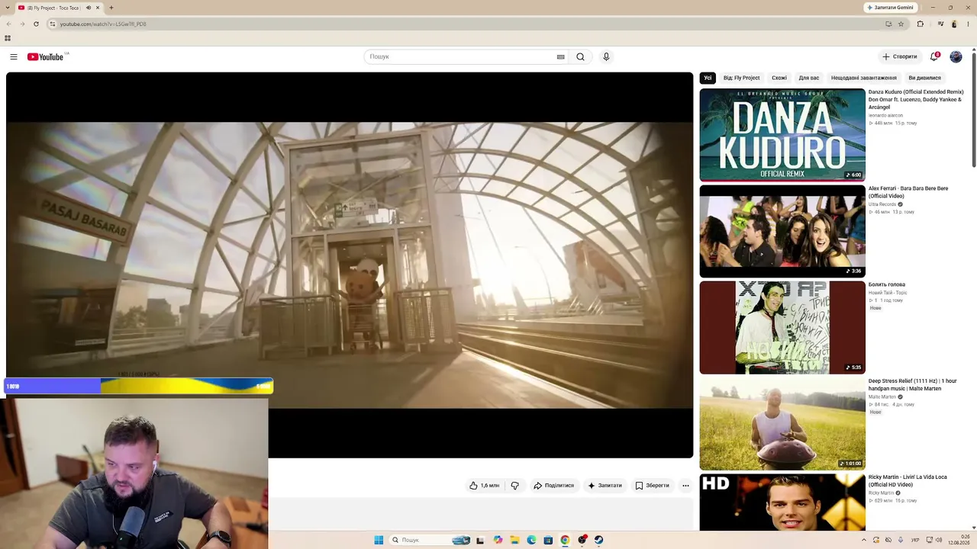Screen dimensions: 977x549
Task: Open a new browser tab
Action: click(x=111, y=8)
